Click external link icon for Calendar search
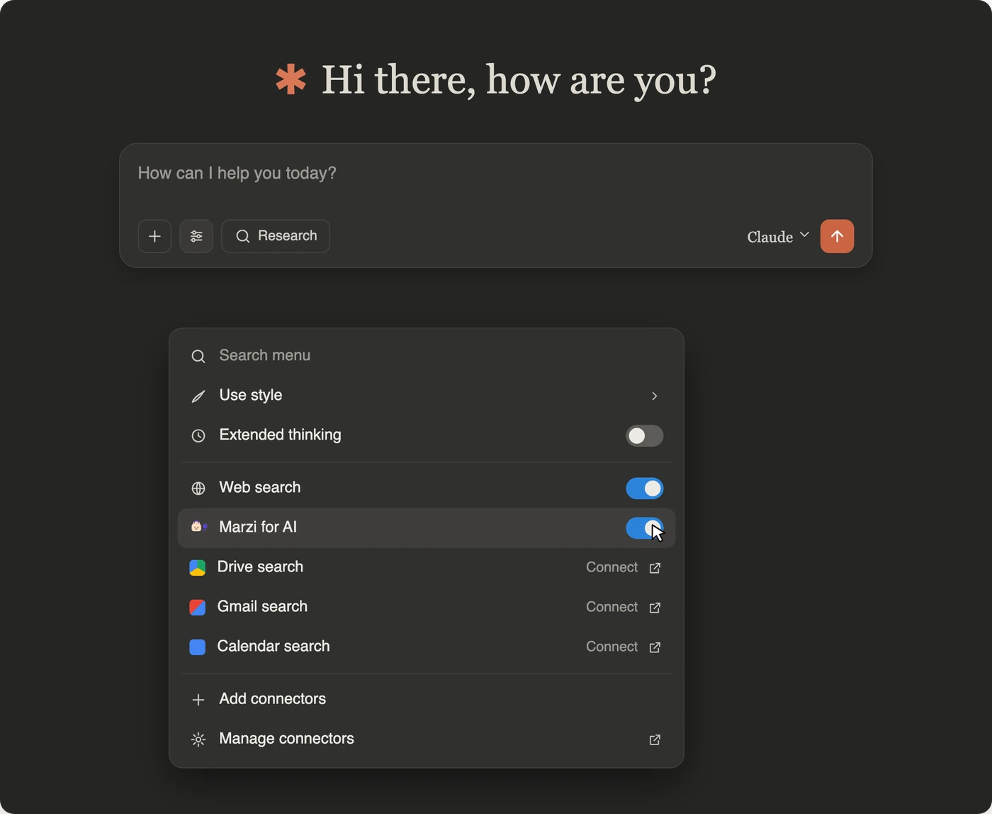992x814 pixels. coord(655,647)
